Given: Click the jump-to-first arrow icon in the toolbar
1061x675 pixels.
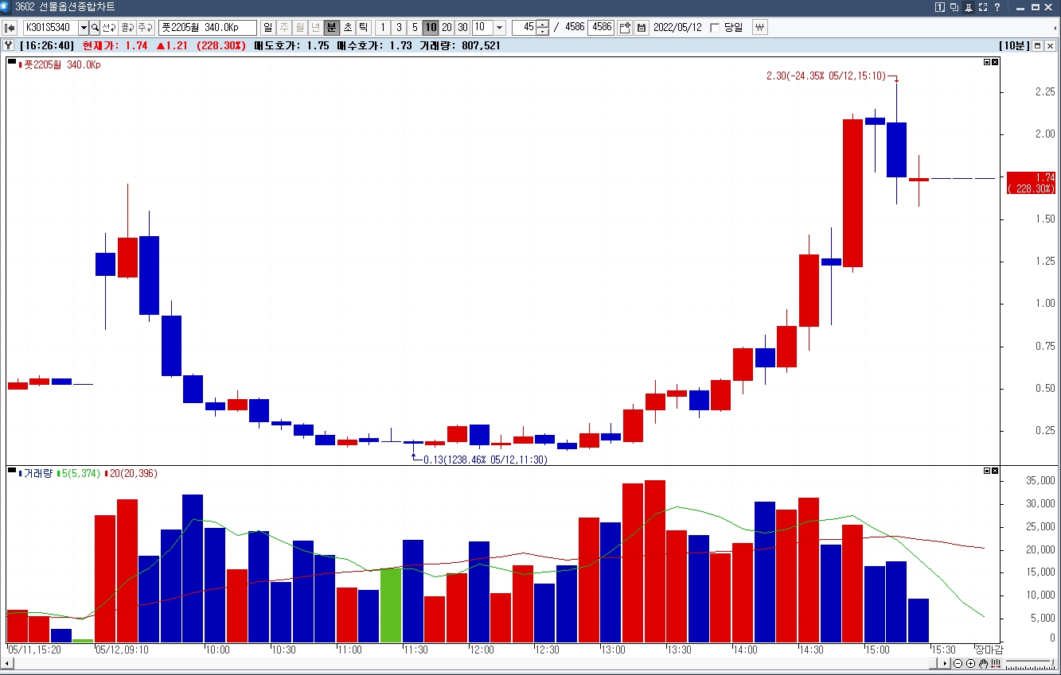Looking at the screenshot, I should coord(10,28).
